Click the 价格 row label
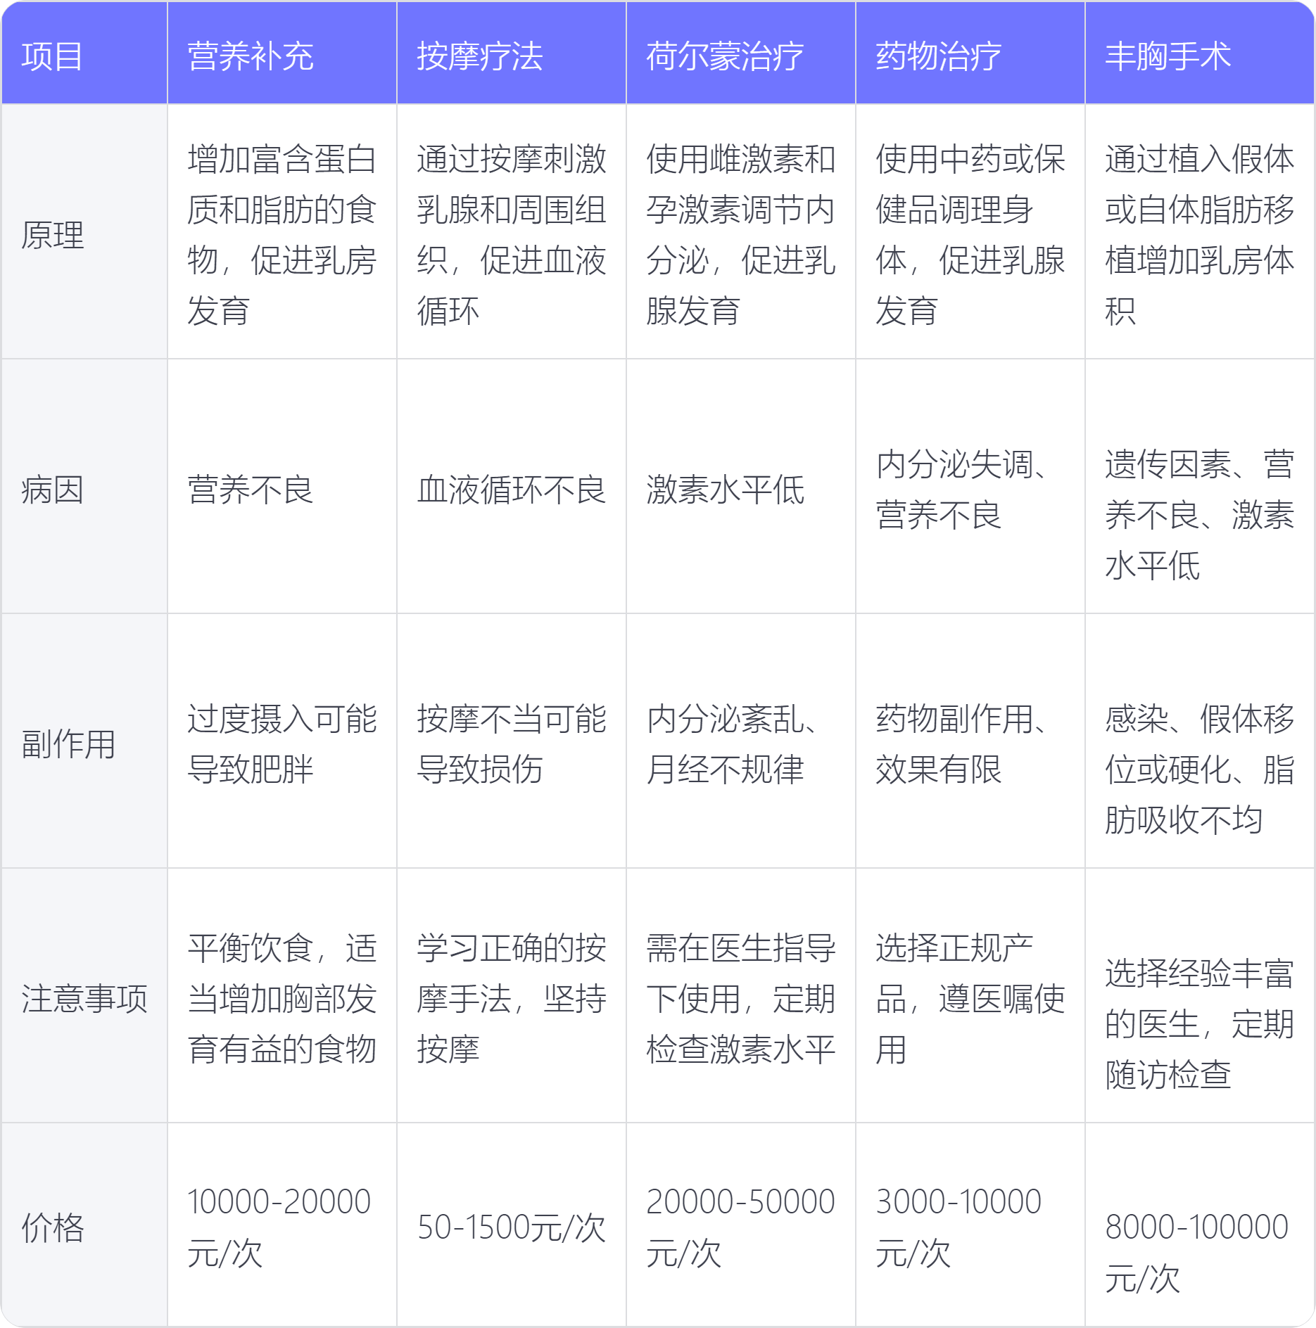 [53, 1227]
